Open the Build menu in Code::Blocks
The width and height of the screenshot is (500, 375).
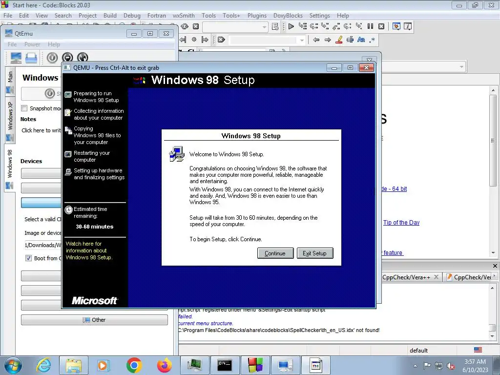click(x=110, y=15)
